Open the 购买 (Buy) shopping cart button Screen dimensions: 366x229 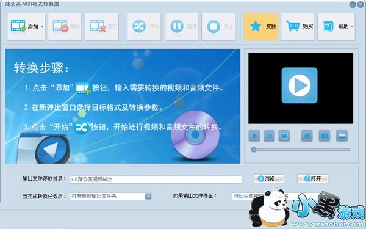coord(298,27)
